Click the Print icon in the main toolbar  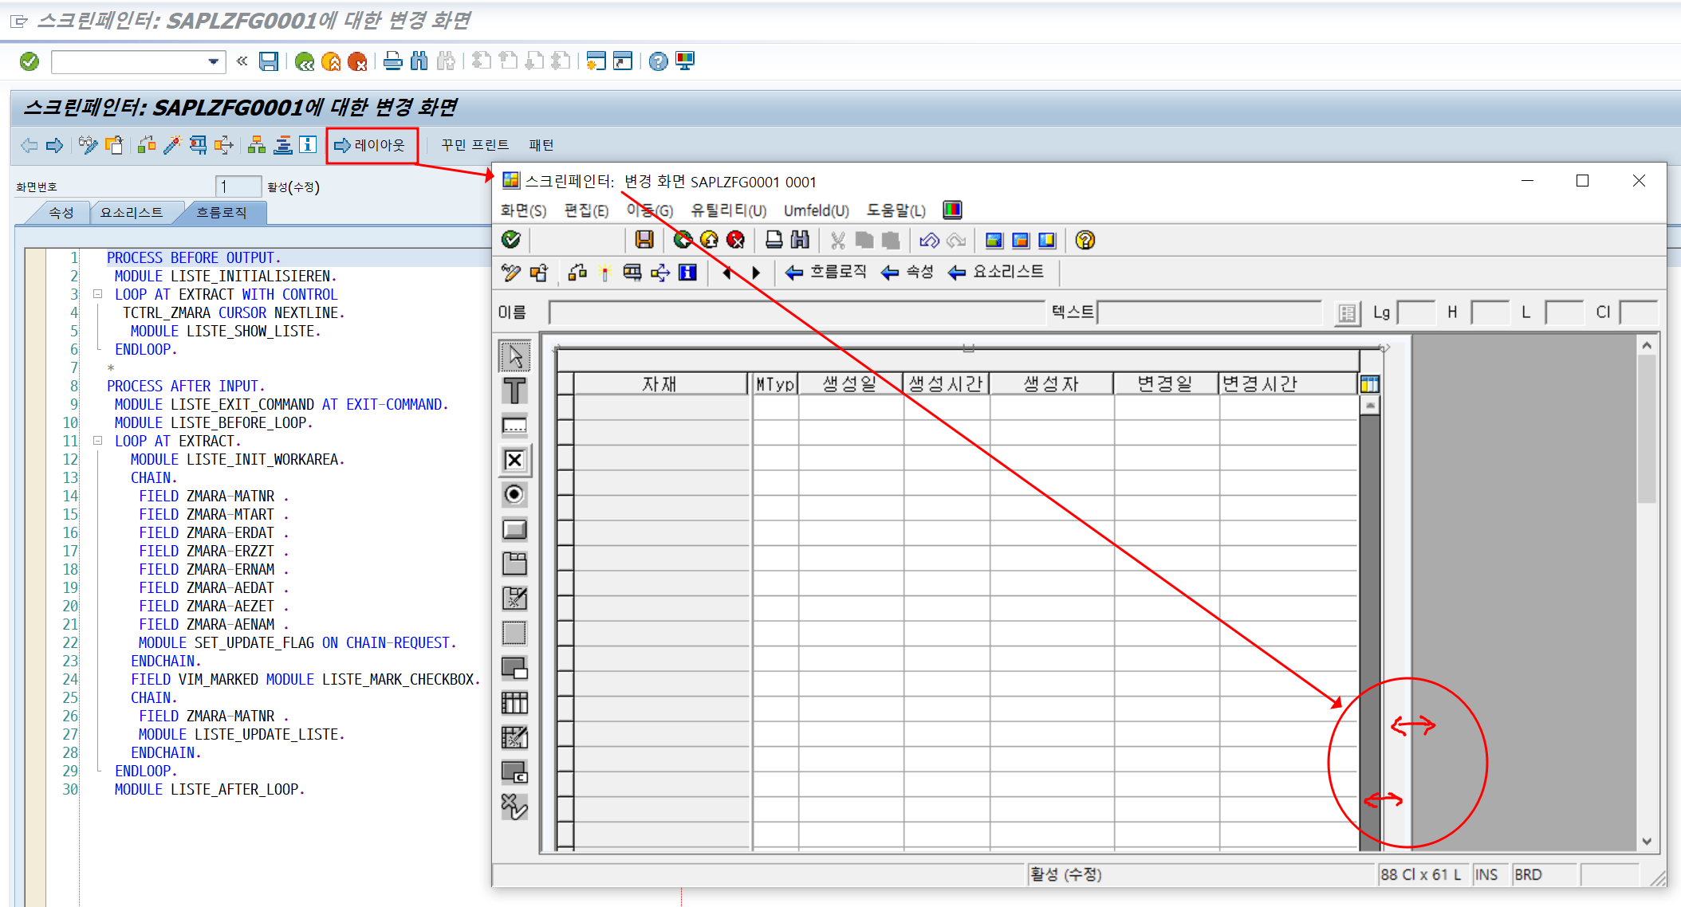392,61
